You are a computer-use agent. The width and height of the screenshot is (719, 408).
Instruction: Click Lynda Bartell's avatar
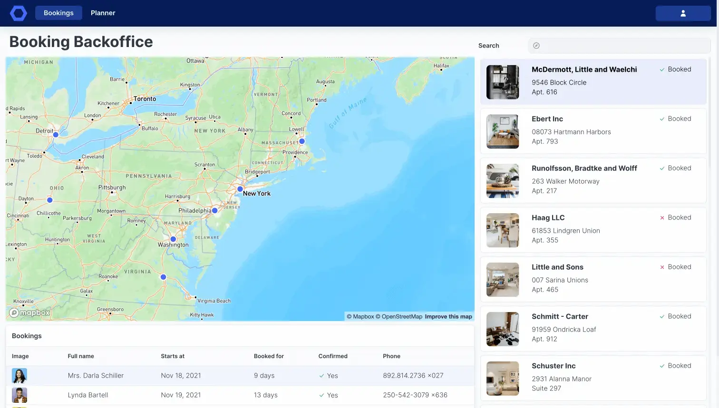(x=19, y=395)
